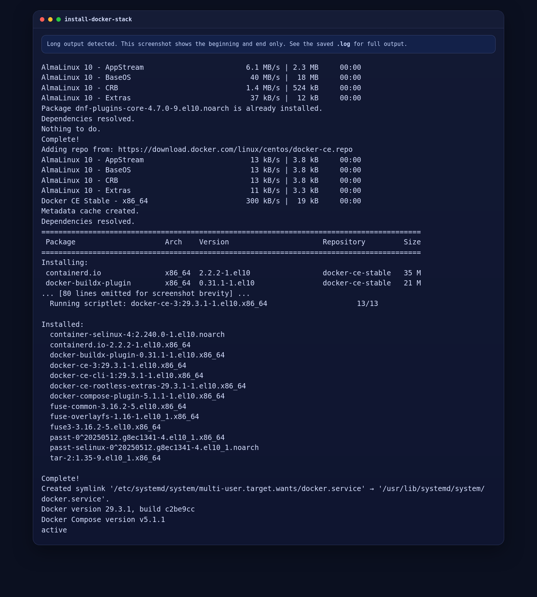Click the '6.1 MB/s' AppStream download speed
Image resolution: width=537 pixels, height=597 pixels.
click(263, 68)
